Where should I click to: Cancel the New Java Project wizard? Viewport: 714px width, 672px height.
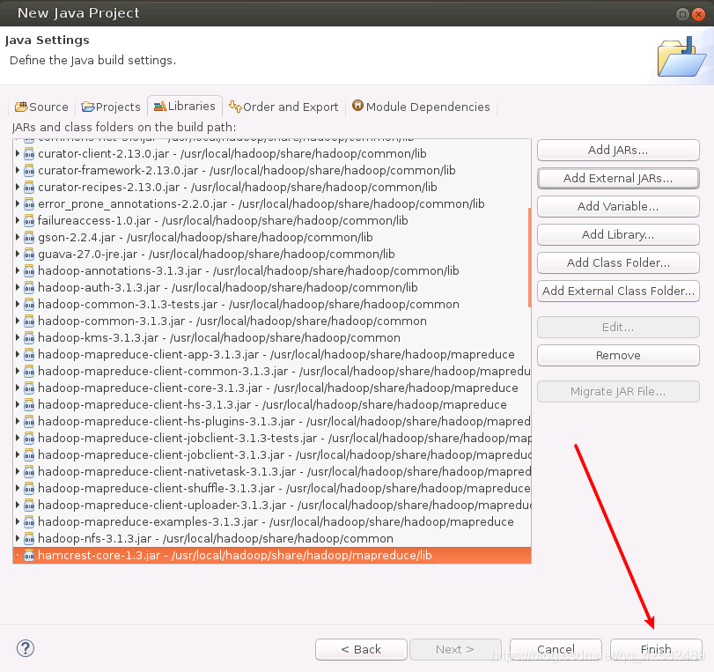pyautogui.click(x=556, y=650)
